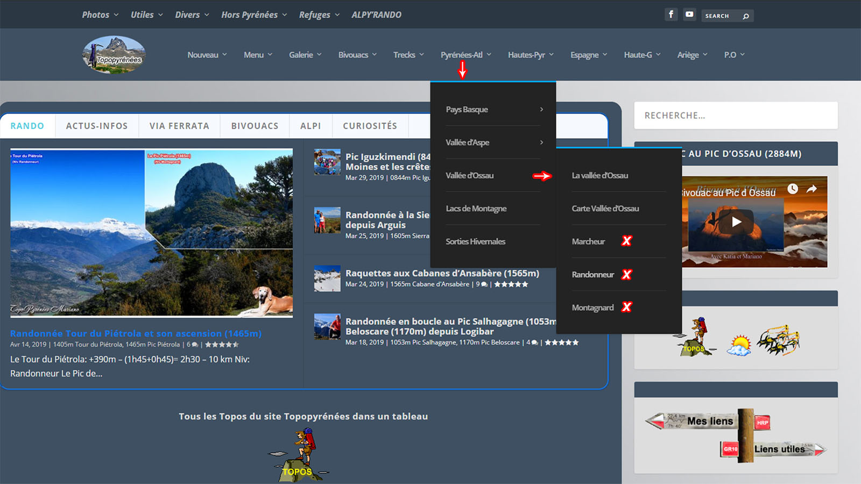Open Raquettes aux Cabanes d'Ansabère thumbnail

coord(327,279)
